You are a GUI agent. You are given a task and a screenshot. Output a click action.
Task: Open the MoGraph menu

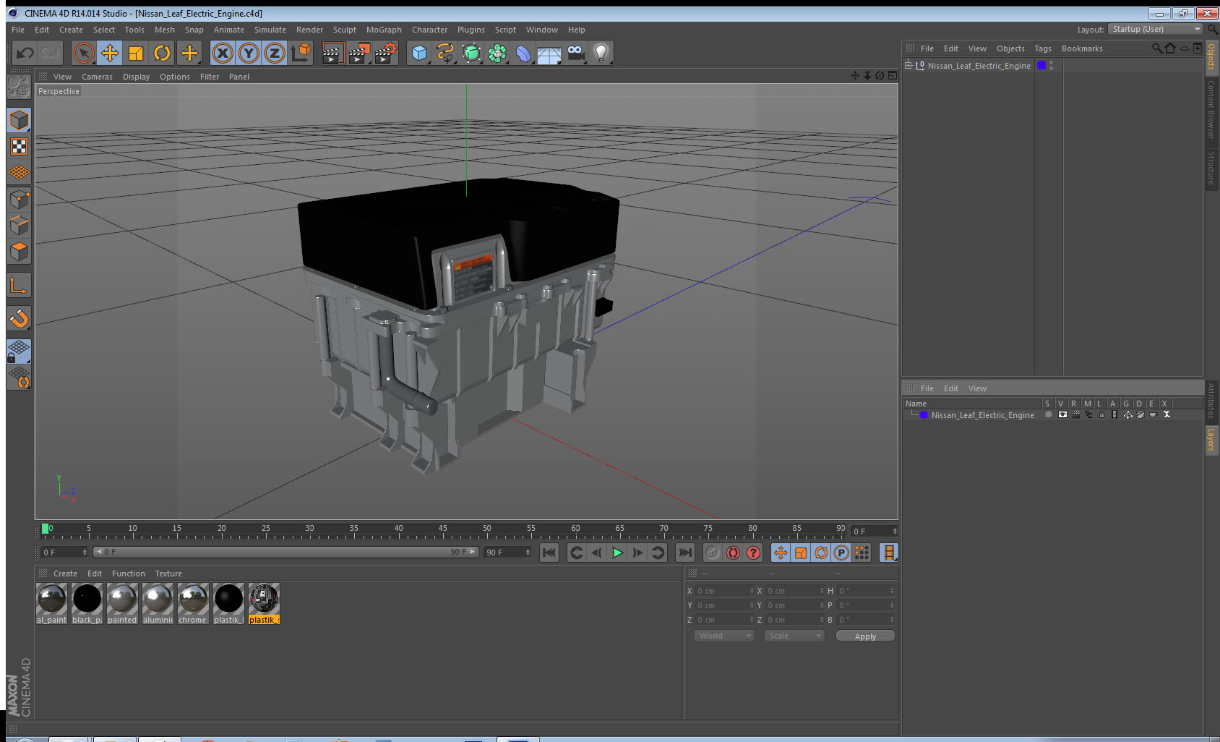click(x=384, y=30)
